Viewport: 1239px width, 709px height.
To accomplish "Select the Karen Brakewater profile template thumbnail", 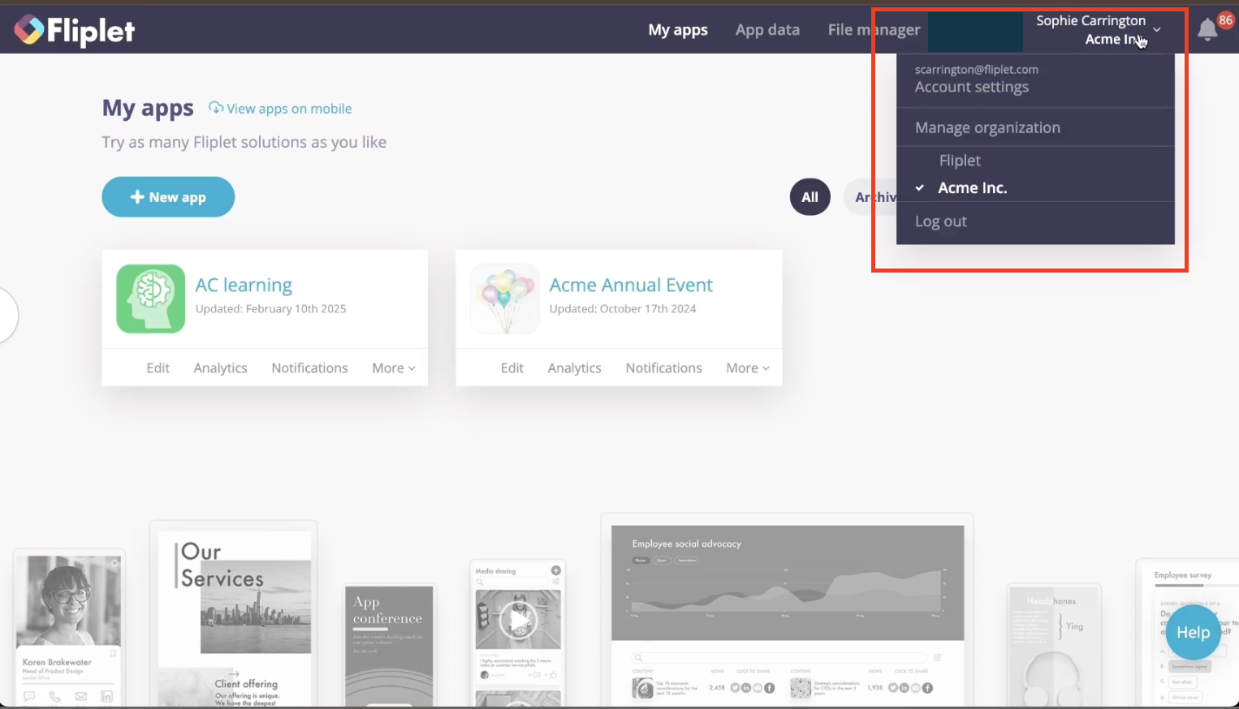I will click(69, 628).
